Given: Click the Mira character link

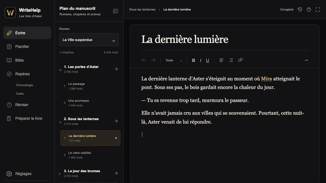Looking at the screenshot, I should click(266, 79).
